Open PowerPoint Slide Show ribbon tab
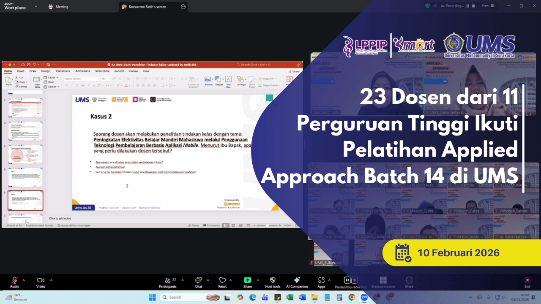Image resolution: width=541 pixels, height=304 pixels. tap(102, 71)
